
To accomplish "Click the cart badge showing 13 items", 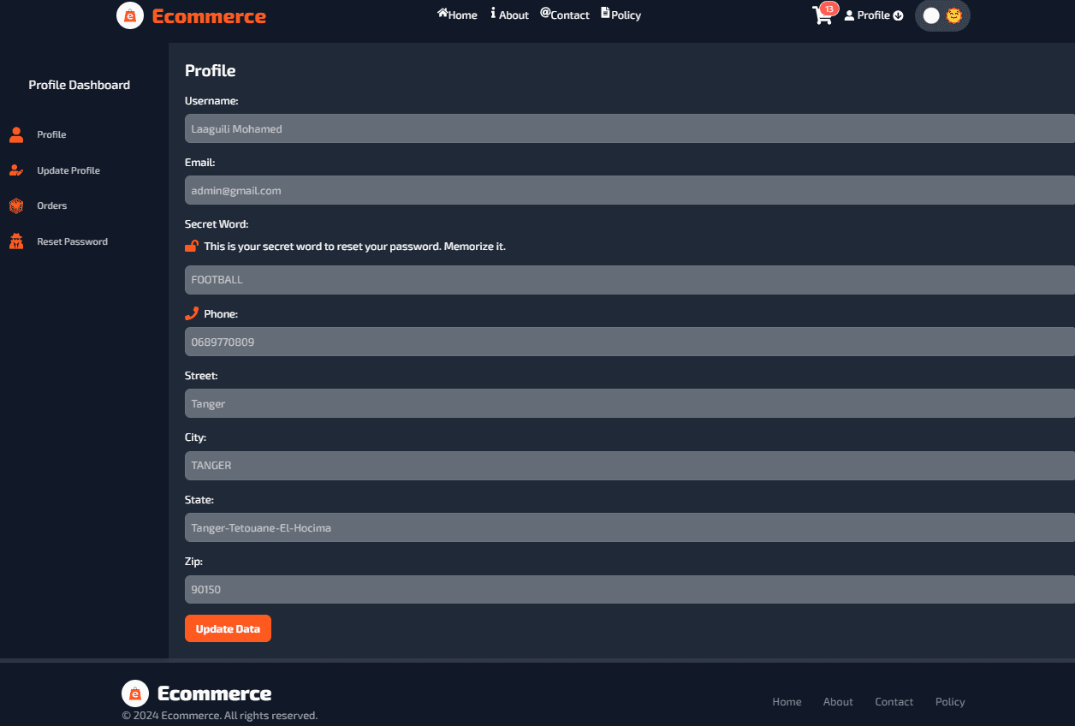I will pos(828,8).
